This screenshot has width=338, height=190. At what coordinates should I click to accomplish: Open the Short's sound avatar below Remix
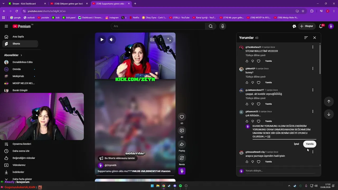pos(182,171)
